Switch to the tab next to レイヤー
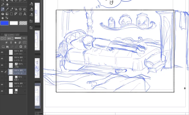189x115 pixels. 17,35
